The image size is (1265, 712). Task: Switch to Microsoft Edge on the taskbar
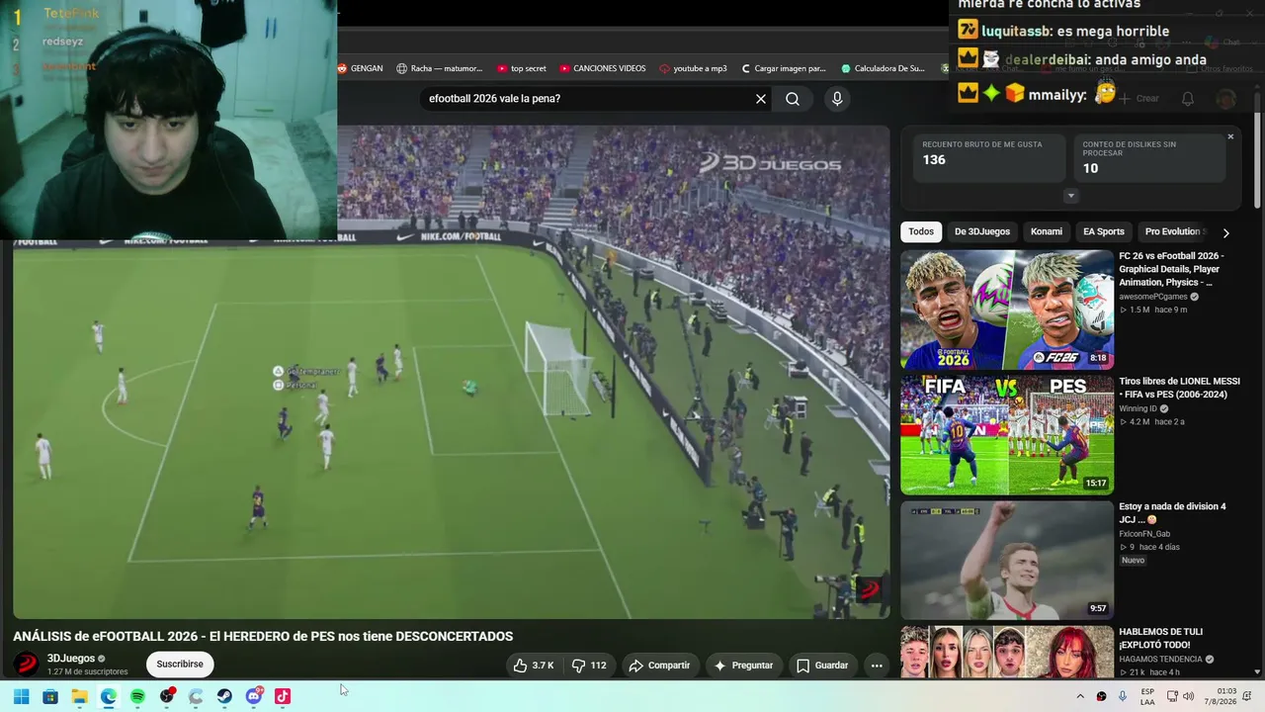(x=109, y=696)
